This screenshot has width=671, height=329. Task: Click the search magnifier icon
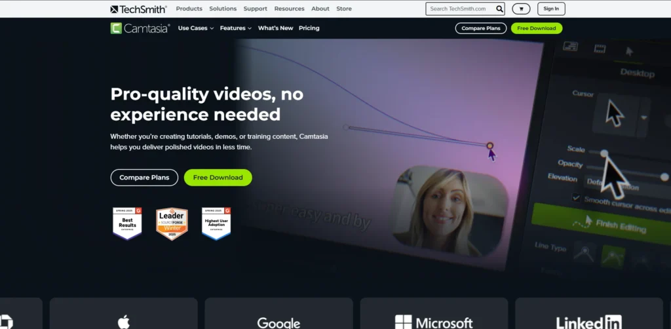[499, 9]
